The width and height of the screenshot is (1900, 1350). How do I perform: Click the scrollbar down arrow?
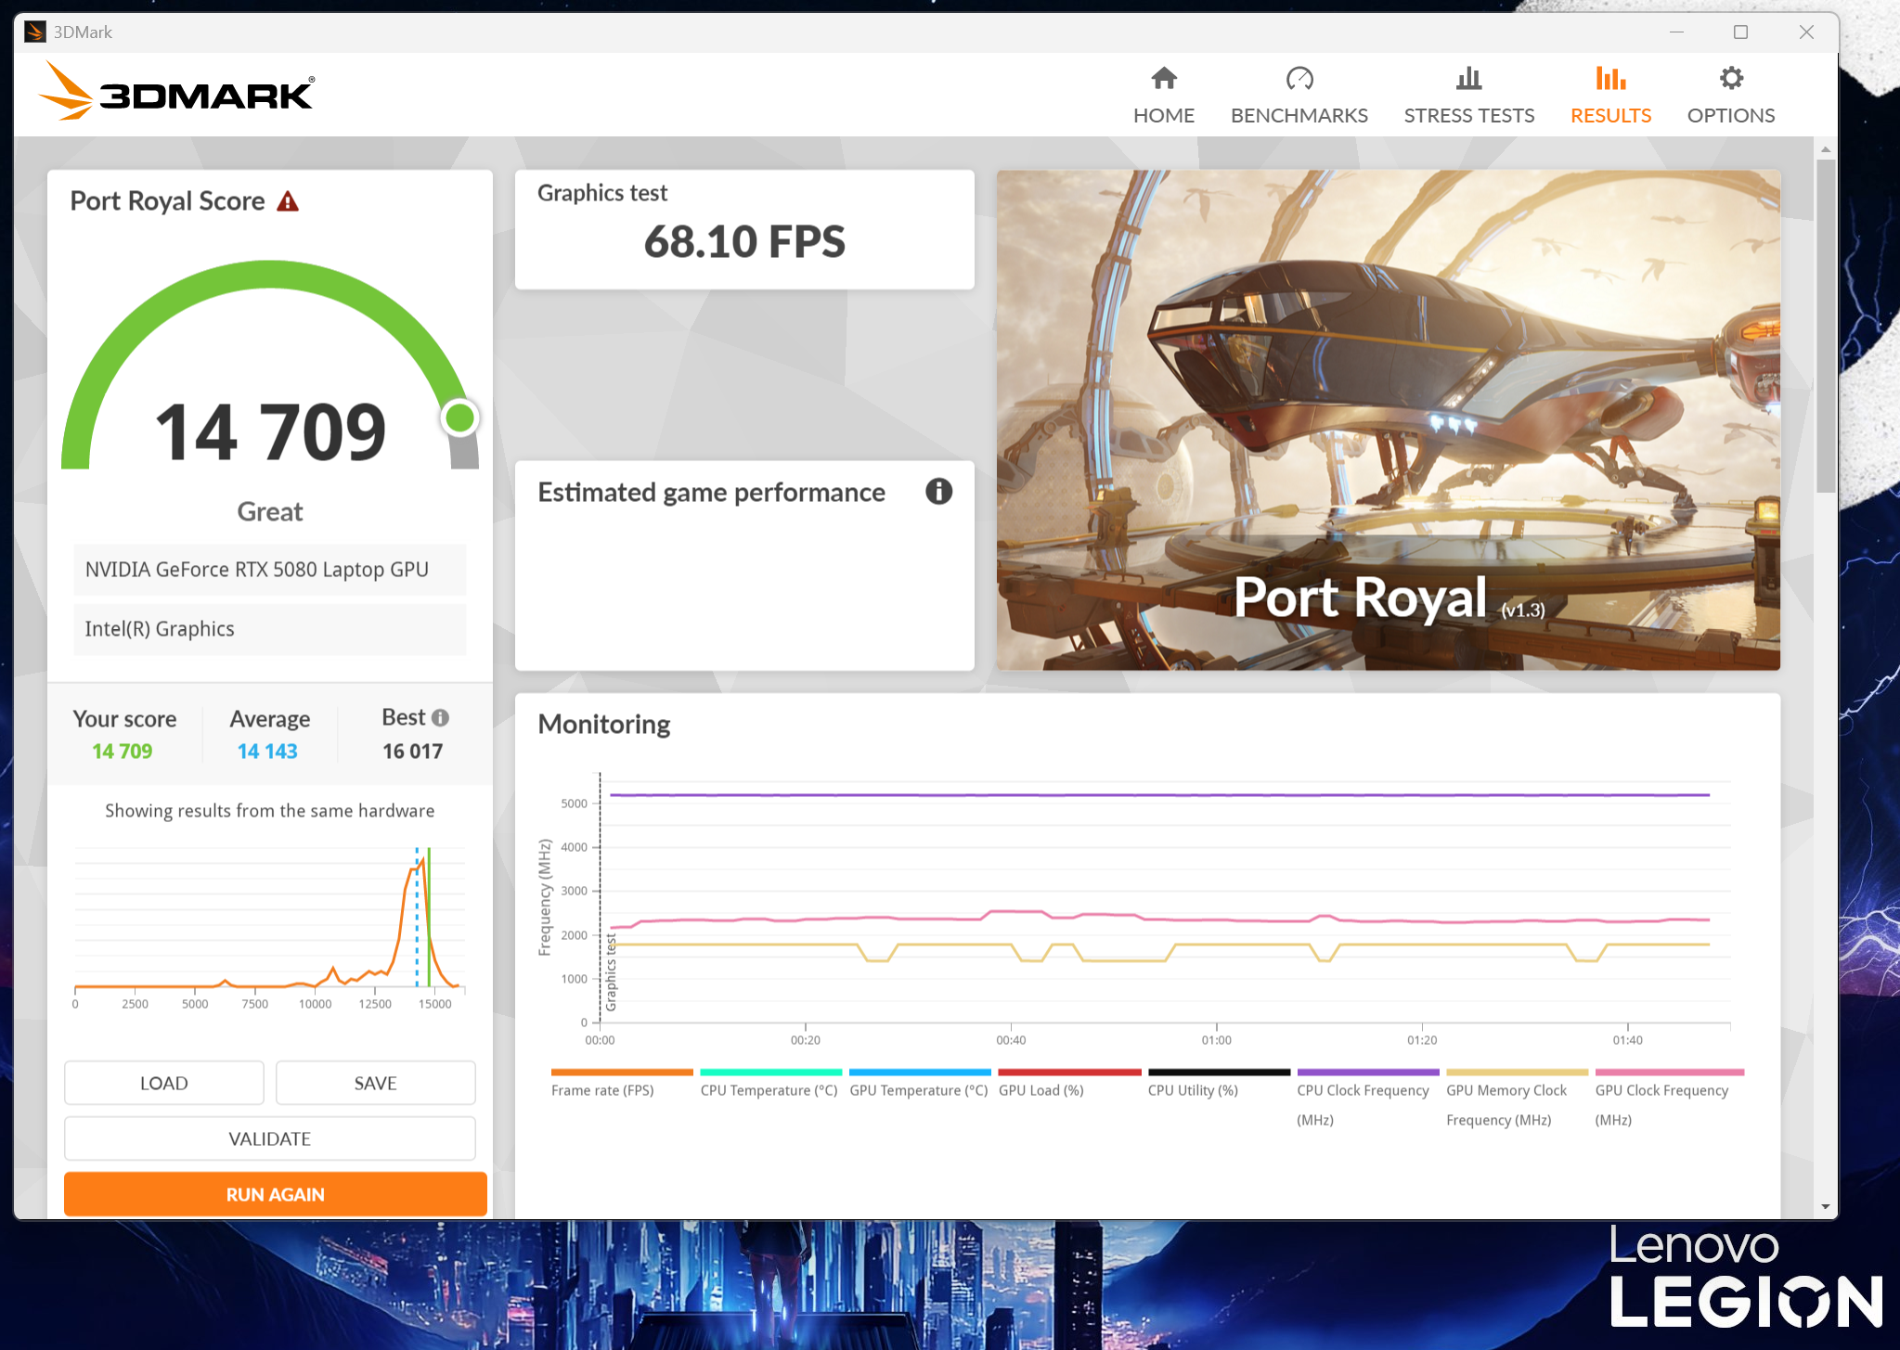pos(1825,1207)
